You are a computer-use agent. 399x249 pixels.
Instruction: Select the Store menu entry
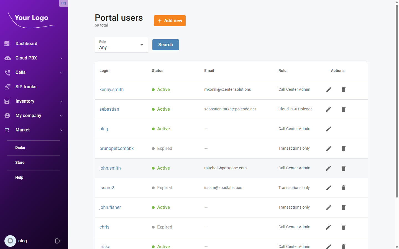click(19, 162)
